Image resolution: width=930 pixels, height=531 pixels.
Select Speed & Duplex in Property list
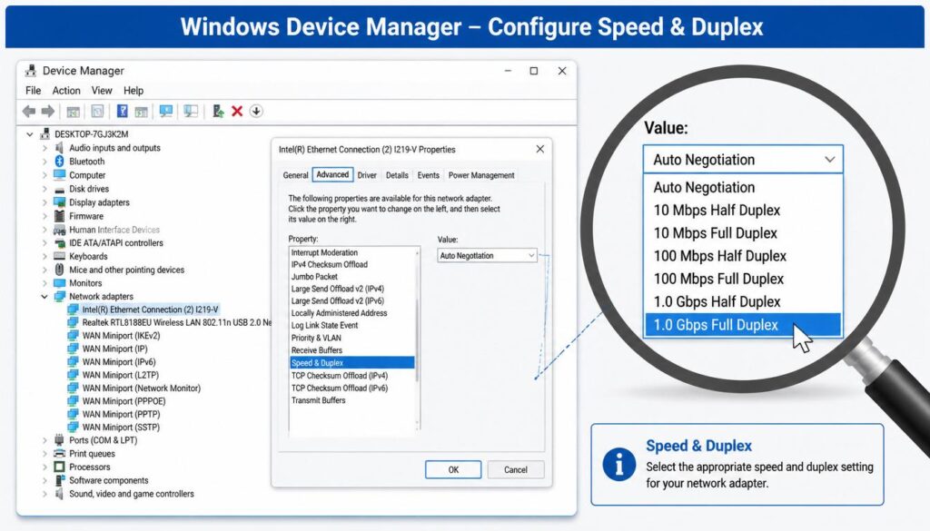point(351,363)
